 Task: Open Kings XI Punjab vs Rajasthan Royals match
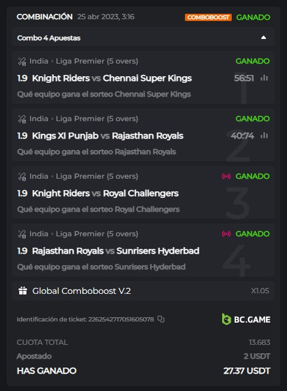click(x=108, y=136)
